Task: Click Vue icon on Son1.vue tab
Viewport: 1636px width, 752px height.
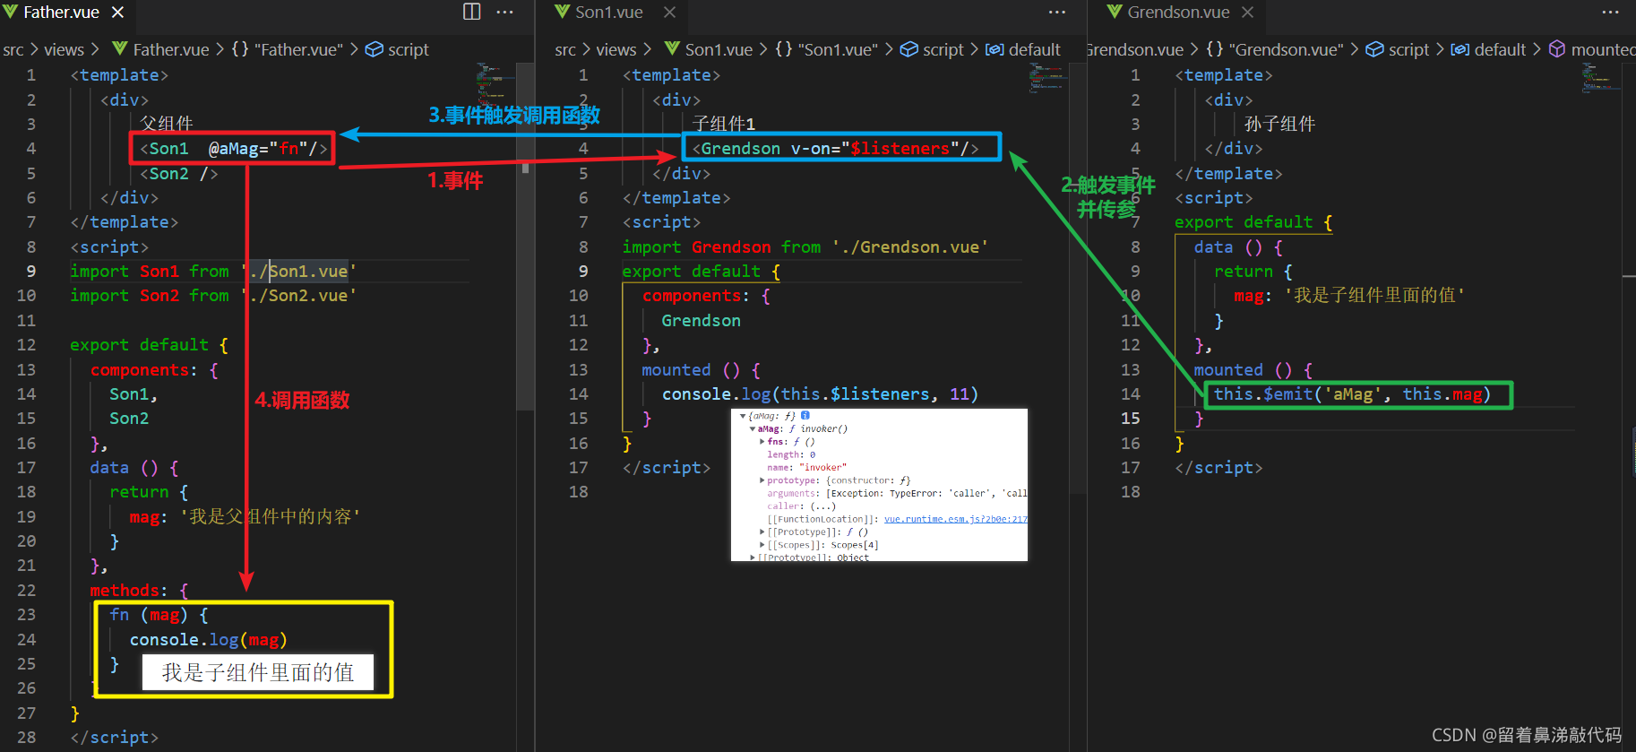Action: click(x=562, y=12)
